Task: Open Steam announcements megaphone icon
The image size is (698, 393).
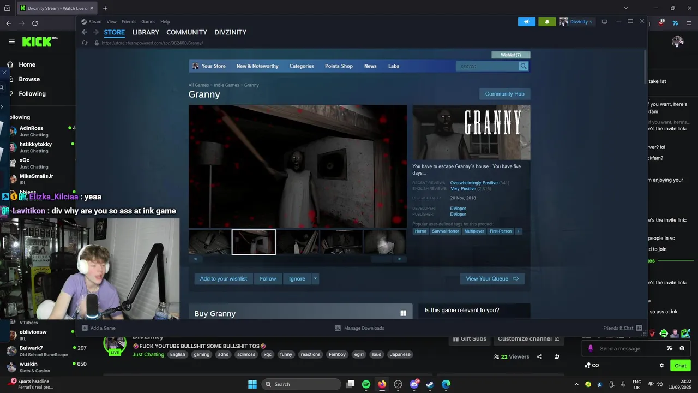Action: click(527, 22)
